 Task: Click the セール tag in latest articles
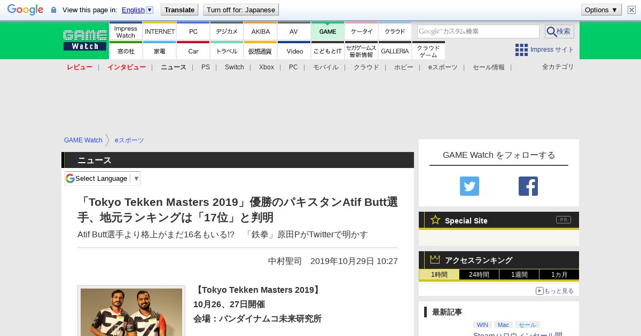[527, 325]
